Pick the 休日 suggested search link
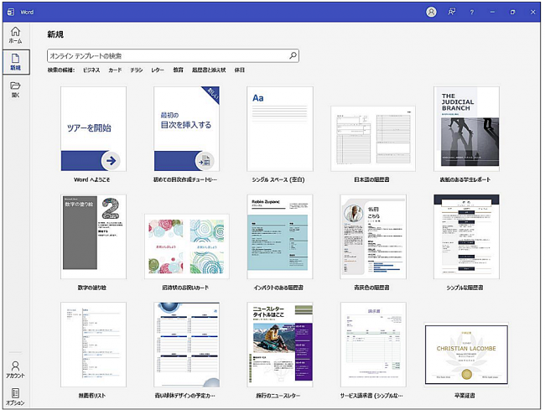Image resolution: width=545 pixels, height=410 pixels. [x=240, y=70]
